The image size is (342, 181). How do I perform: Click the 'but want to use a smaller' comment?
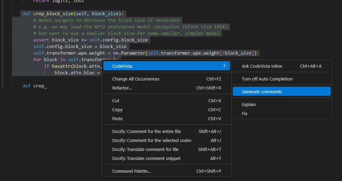126,34
